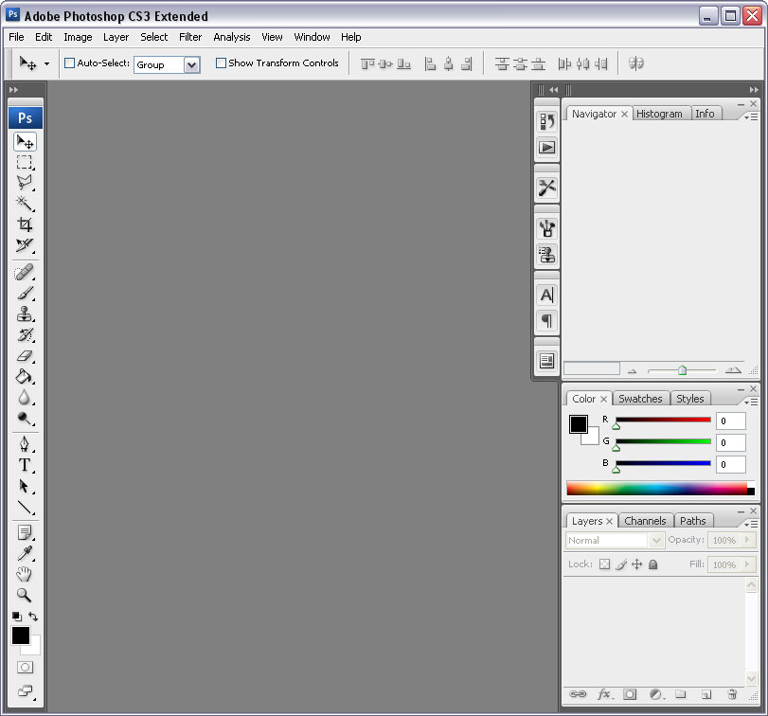This screenshot has width=768, height=716.
Task: Activate the Pen tool
Action: [x=25, y=444]
